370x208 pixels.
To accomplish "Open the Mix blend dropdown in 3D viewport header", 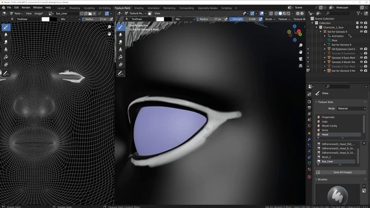I will [185, 19].
